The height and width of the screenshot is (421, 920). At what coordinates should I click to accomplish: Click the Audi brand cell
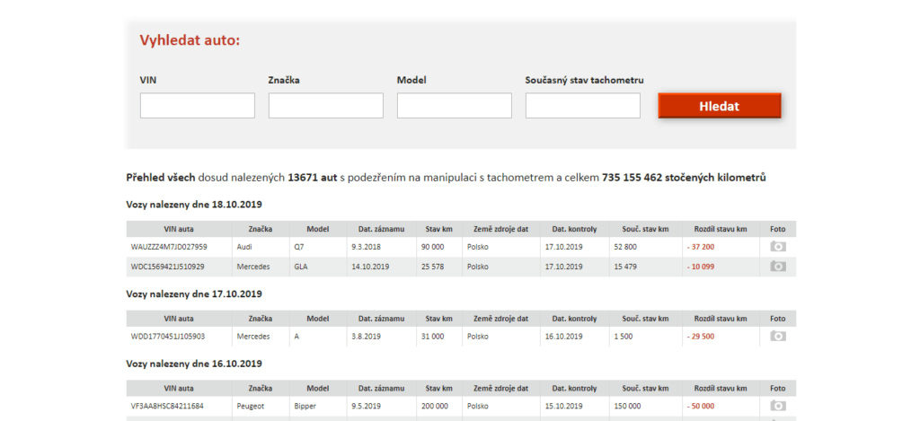tap(244, 247)
